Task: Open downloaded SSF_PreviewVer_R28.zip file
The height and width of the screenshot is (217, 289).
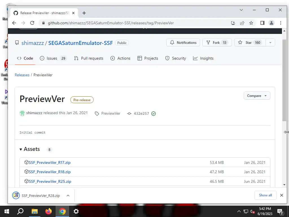Action: coord(36,196)
